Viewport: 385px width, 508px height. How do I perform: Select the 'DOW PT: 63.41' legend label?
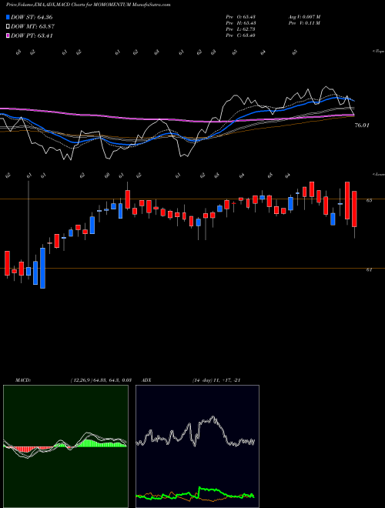[x=32, y=35]
